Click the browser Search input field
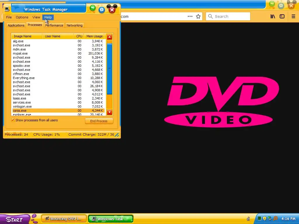The image size is (299, 224). click(228, 16)
